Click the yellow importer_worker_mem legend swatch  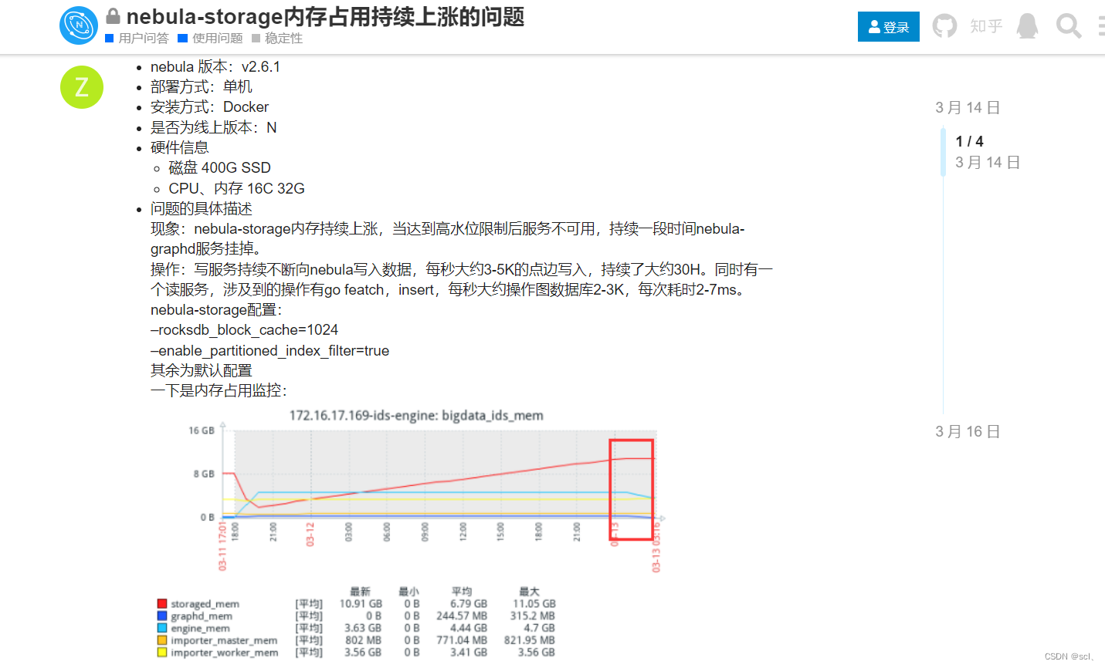pyautogui.click(x=162, y=653)
